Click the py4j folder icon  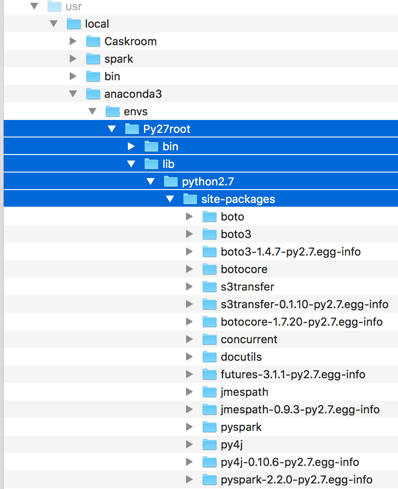point(209,444)
